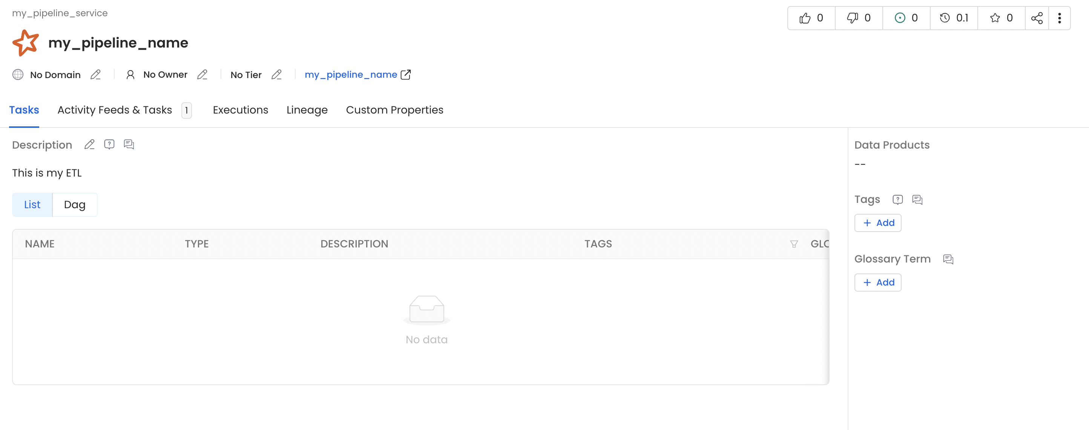Open the version history clock icon
The height and width of the screenshot is (430, 1089).
[945, 18]
